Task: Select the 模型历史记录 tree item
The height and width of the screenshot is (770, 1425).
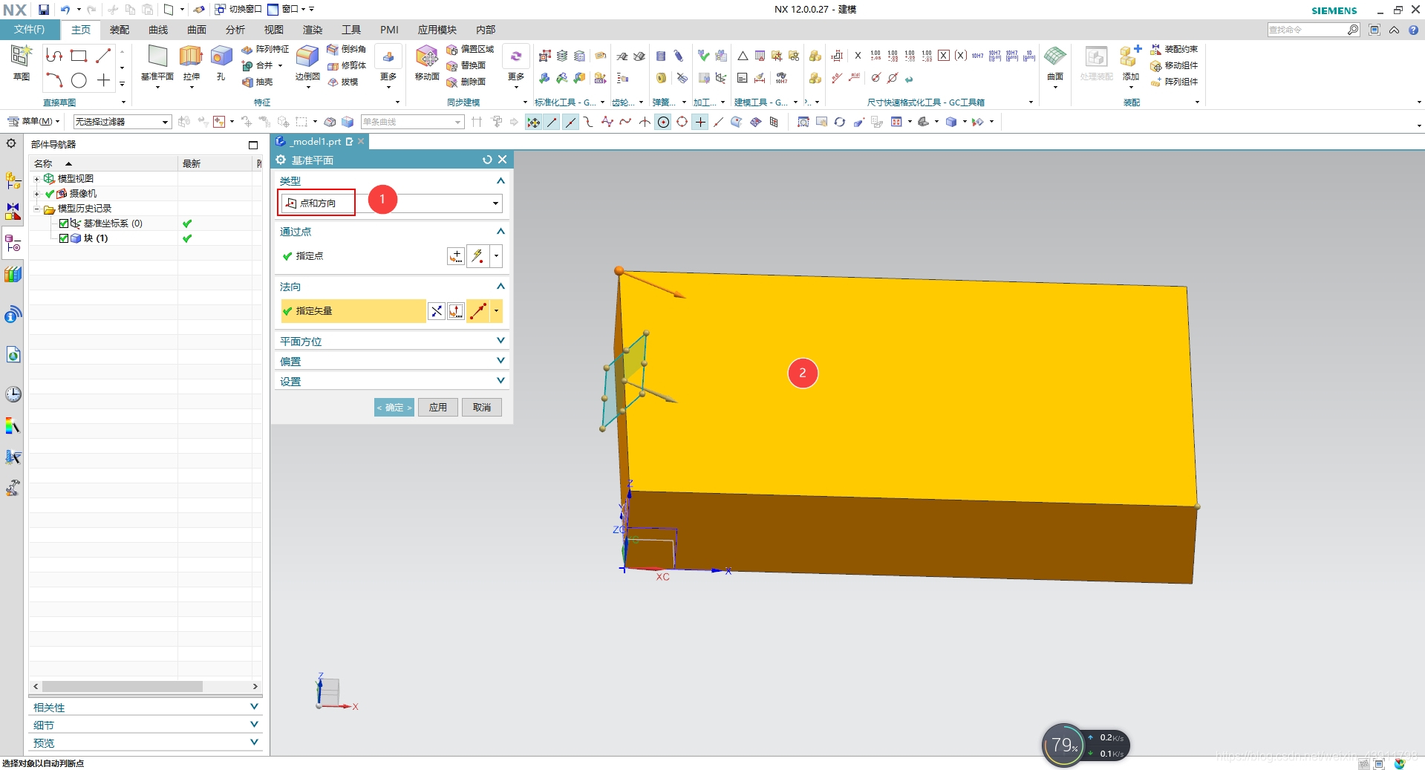Action: (x=85, y=209)
